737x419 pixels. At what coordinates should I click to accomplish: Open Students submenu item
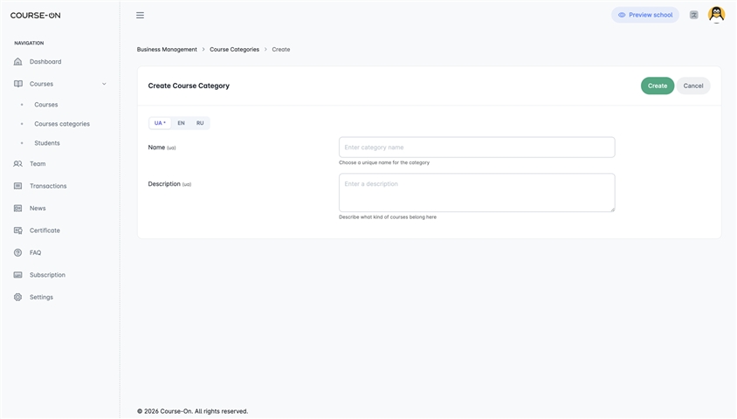[47, 143]
